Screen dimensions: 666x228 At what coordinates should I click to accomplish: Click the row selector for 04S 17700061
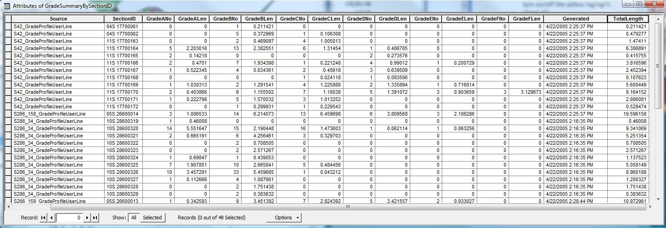[8, 26]
